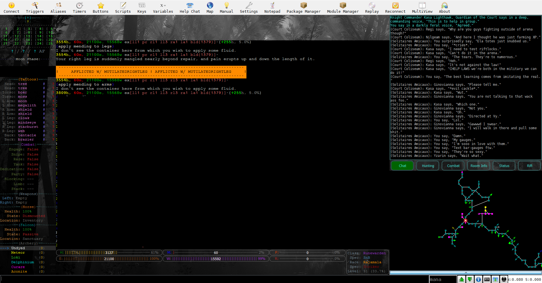Toggle logging with the folder download icon
Image resolution: width=542 pixels, height=283 pixels.
pyautogui.click(x=495, y=279)
